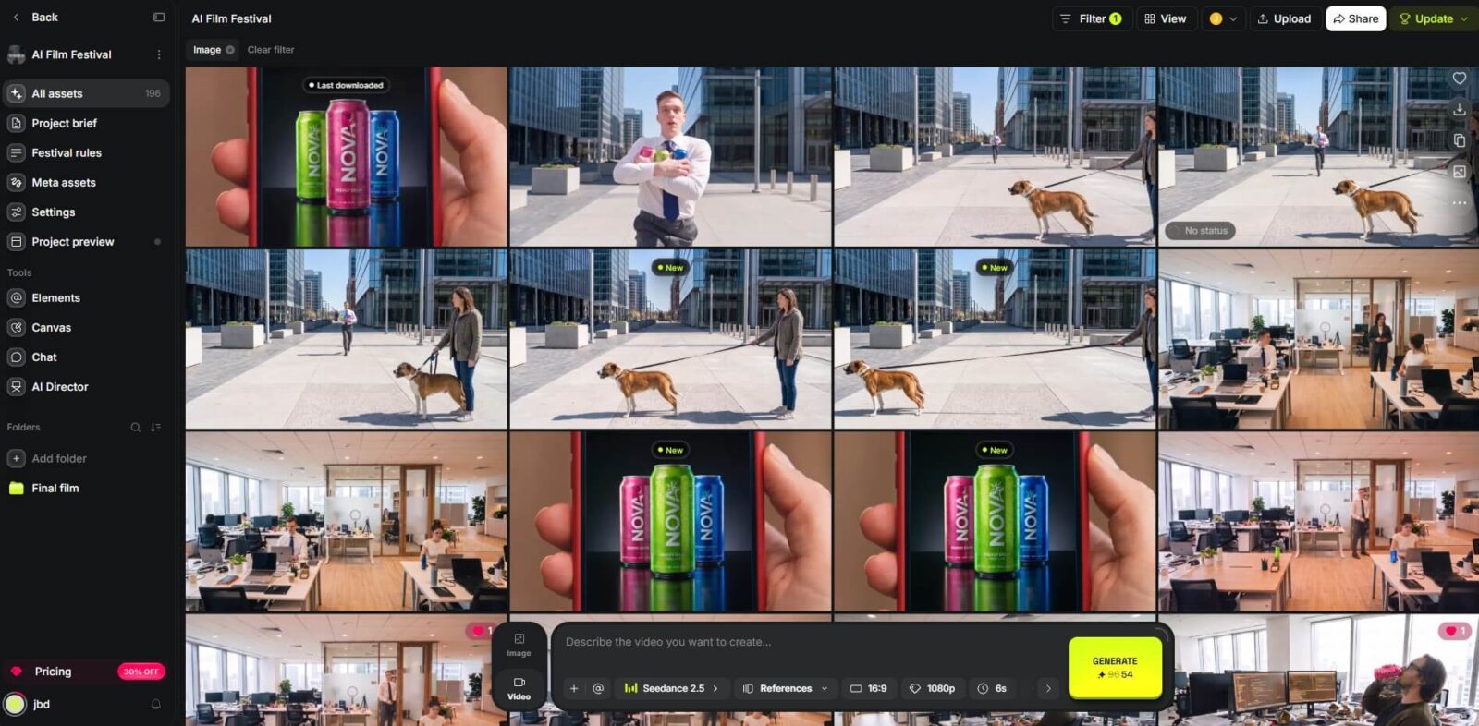Change the 16:9 aspect ratio setting
The height and width of the screenshot is (726, 1479).
point(868,688)
